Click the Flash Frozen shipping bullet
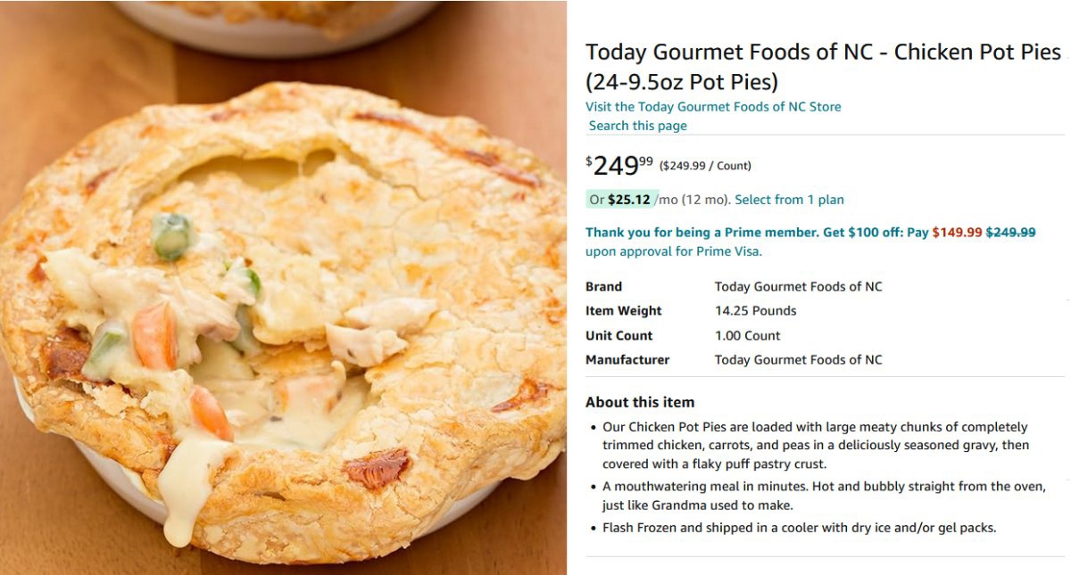The height and width of the screenshot is (575, 1071). click(x=799, y=528)
